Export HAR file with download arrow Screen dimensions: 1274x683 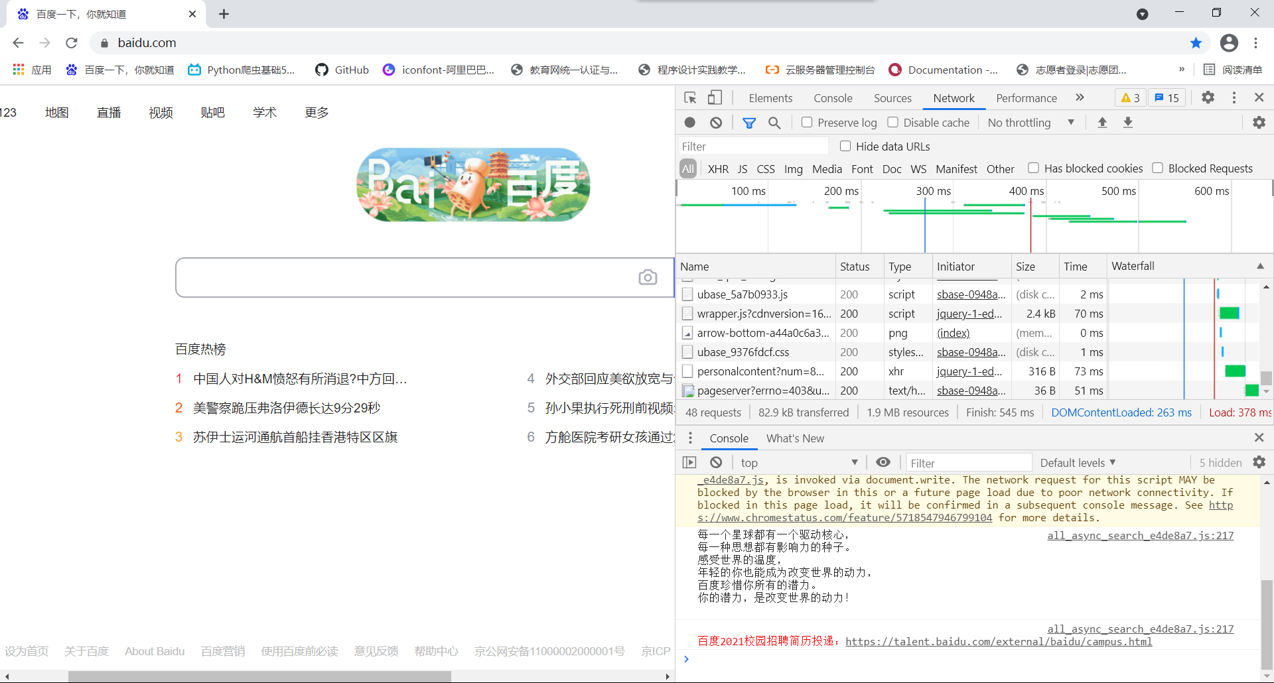[x=1128, y=123]
